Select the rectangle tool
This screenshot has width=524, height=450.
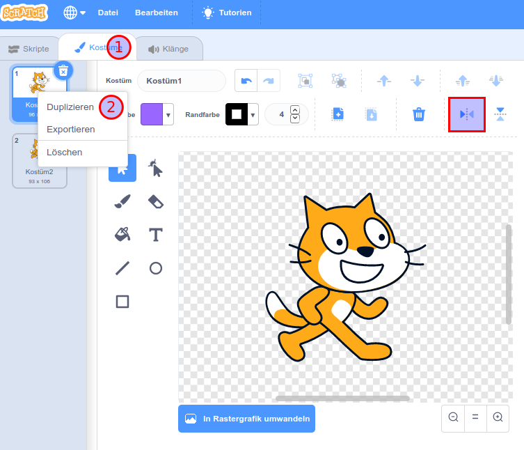[122, 302]
